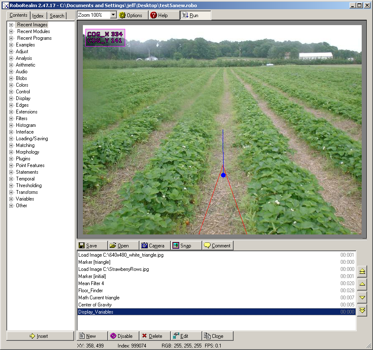Expand the Recent Images node

pos(11,25)
